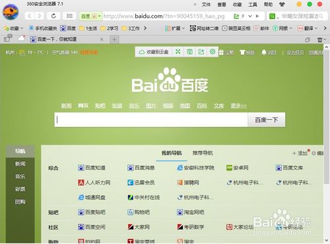Click the magnifier icon in the toolbar search box
The image size is (330, 244).
pyautogui.click(x=321, y=16)
